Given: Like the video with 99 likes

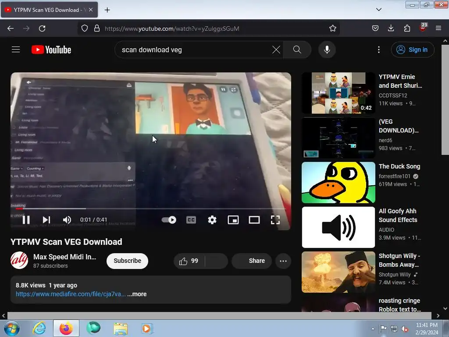Looking at the screenshot, I should pyautogui.click(x=189, y=261).
